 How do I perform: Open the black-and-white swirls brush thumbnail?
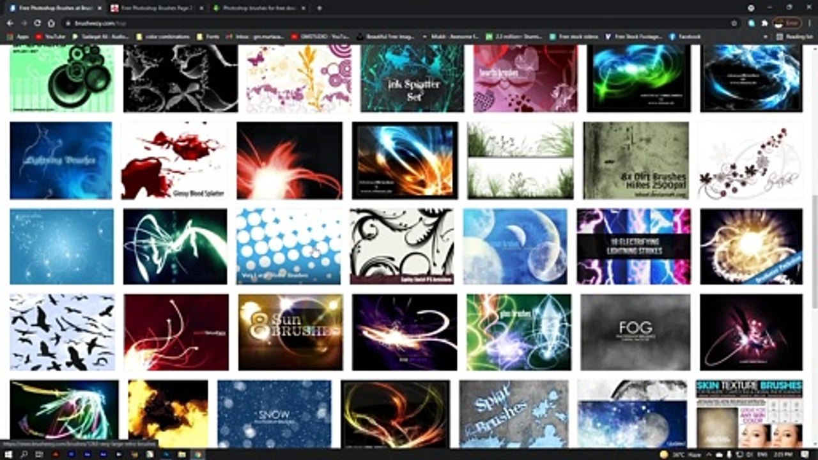[x=402, y=247]
